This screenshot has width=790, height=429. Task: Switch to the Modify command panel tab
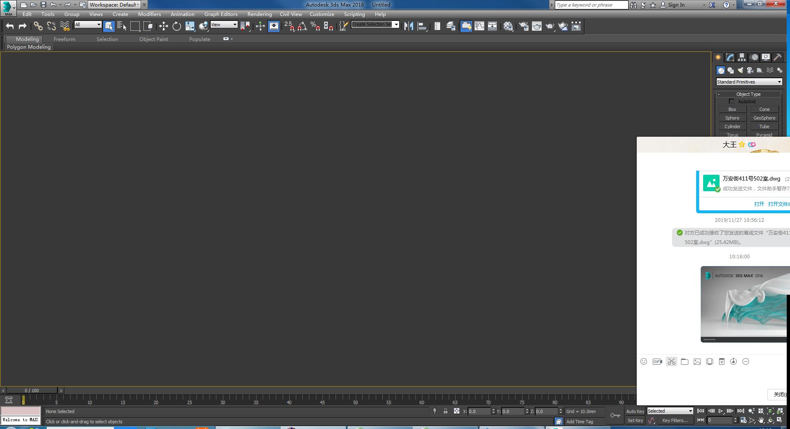click(730, 57)
